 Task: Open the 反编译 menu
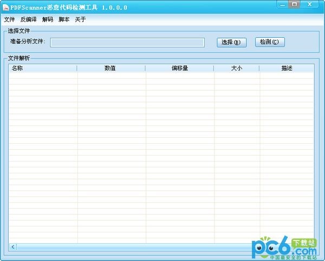tap(28, 19)
